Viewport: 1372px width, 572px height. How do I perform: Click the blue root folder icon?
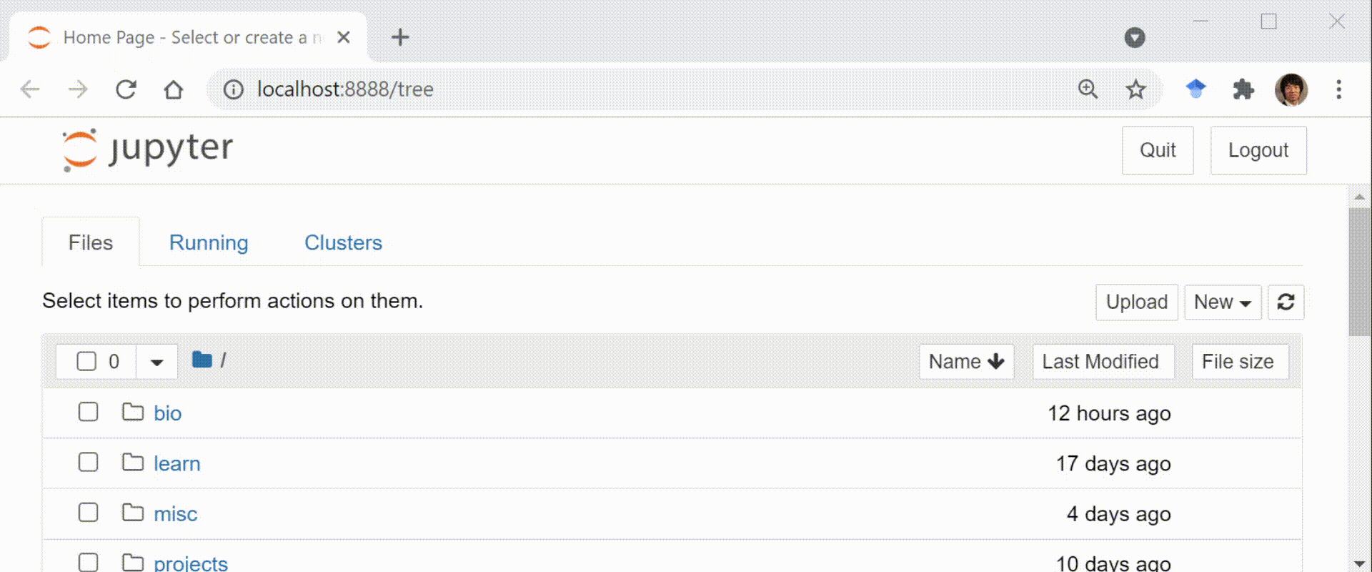(202, 360)
